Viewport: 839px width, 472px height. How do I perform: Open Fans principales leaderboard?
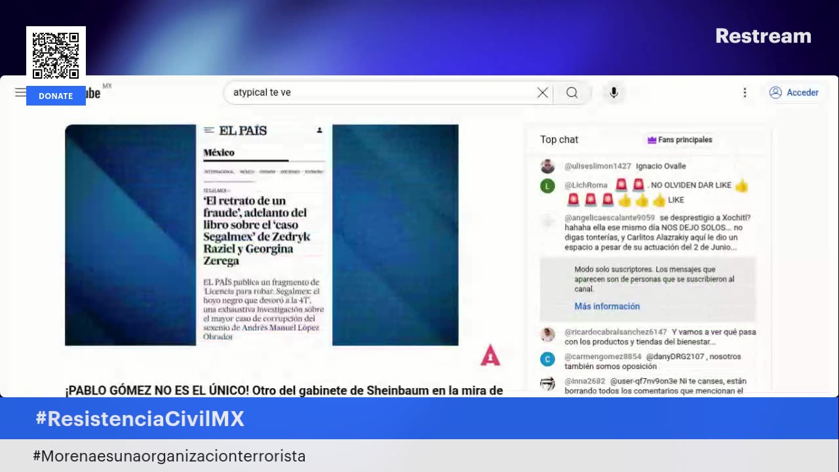point(680,140)
